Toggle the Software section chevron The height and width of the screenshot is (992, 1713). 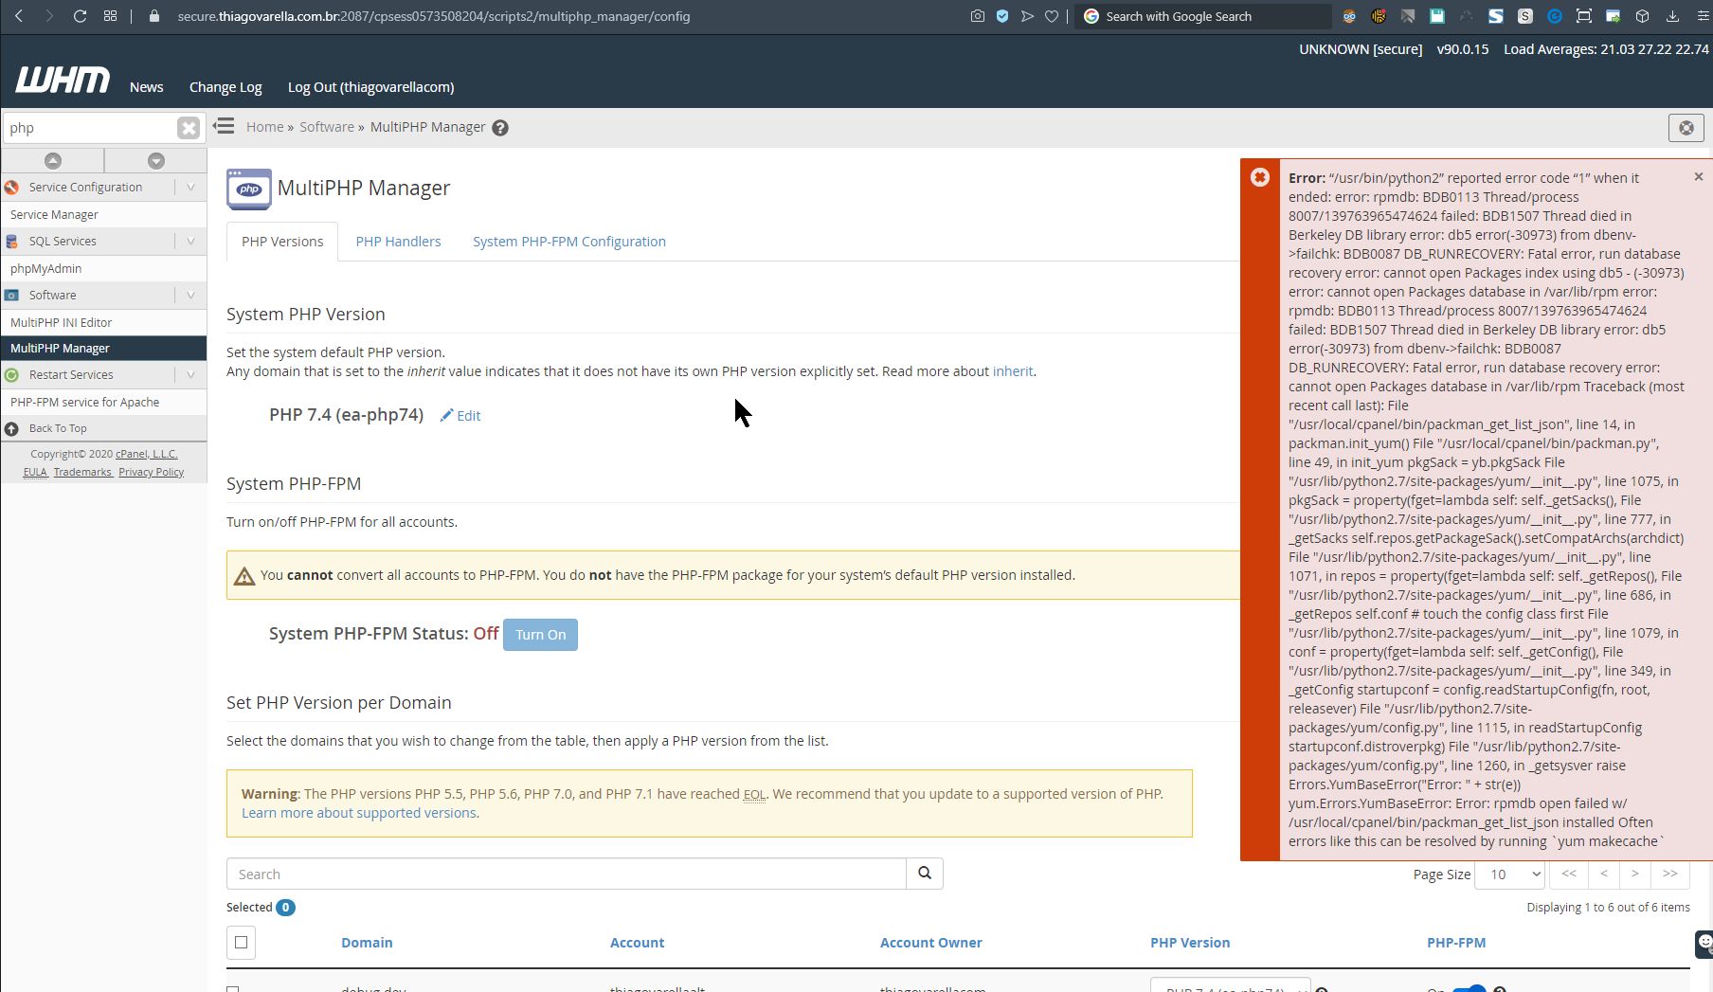(190, 296)
